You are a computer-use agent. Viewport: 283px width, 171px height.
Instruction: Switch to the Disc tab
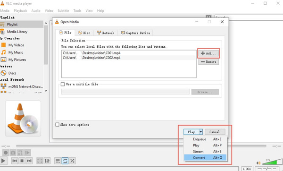[x=84, y=33]
